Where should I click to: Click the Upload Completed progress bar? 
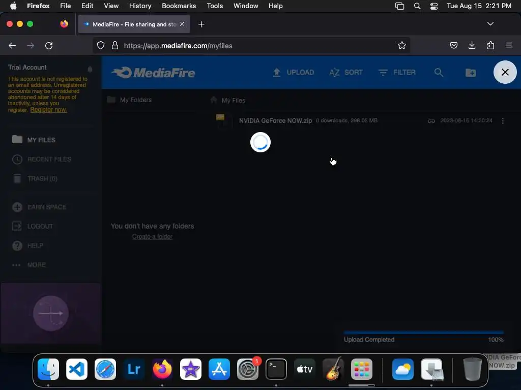[x=424, y=332]
